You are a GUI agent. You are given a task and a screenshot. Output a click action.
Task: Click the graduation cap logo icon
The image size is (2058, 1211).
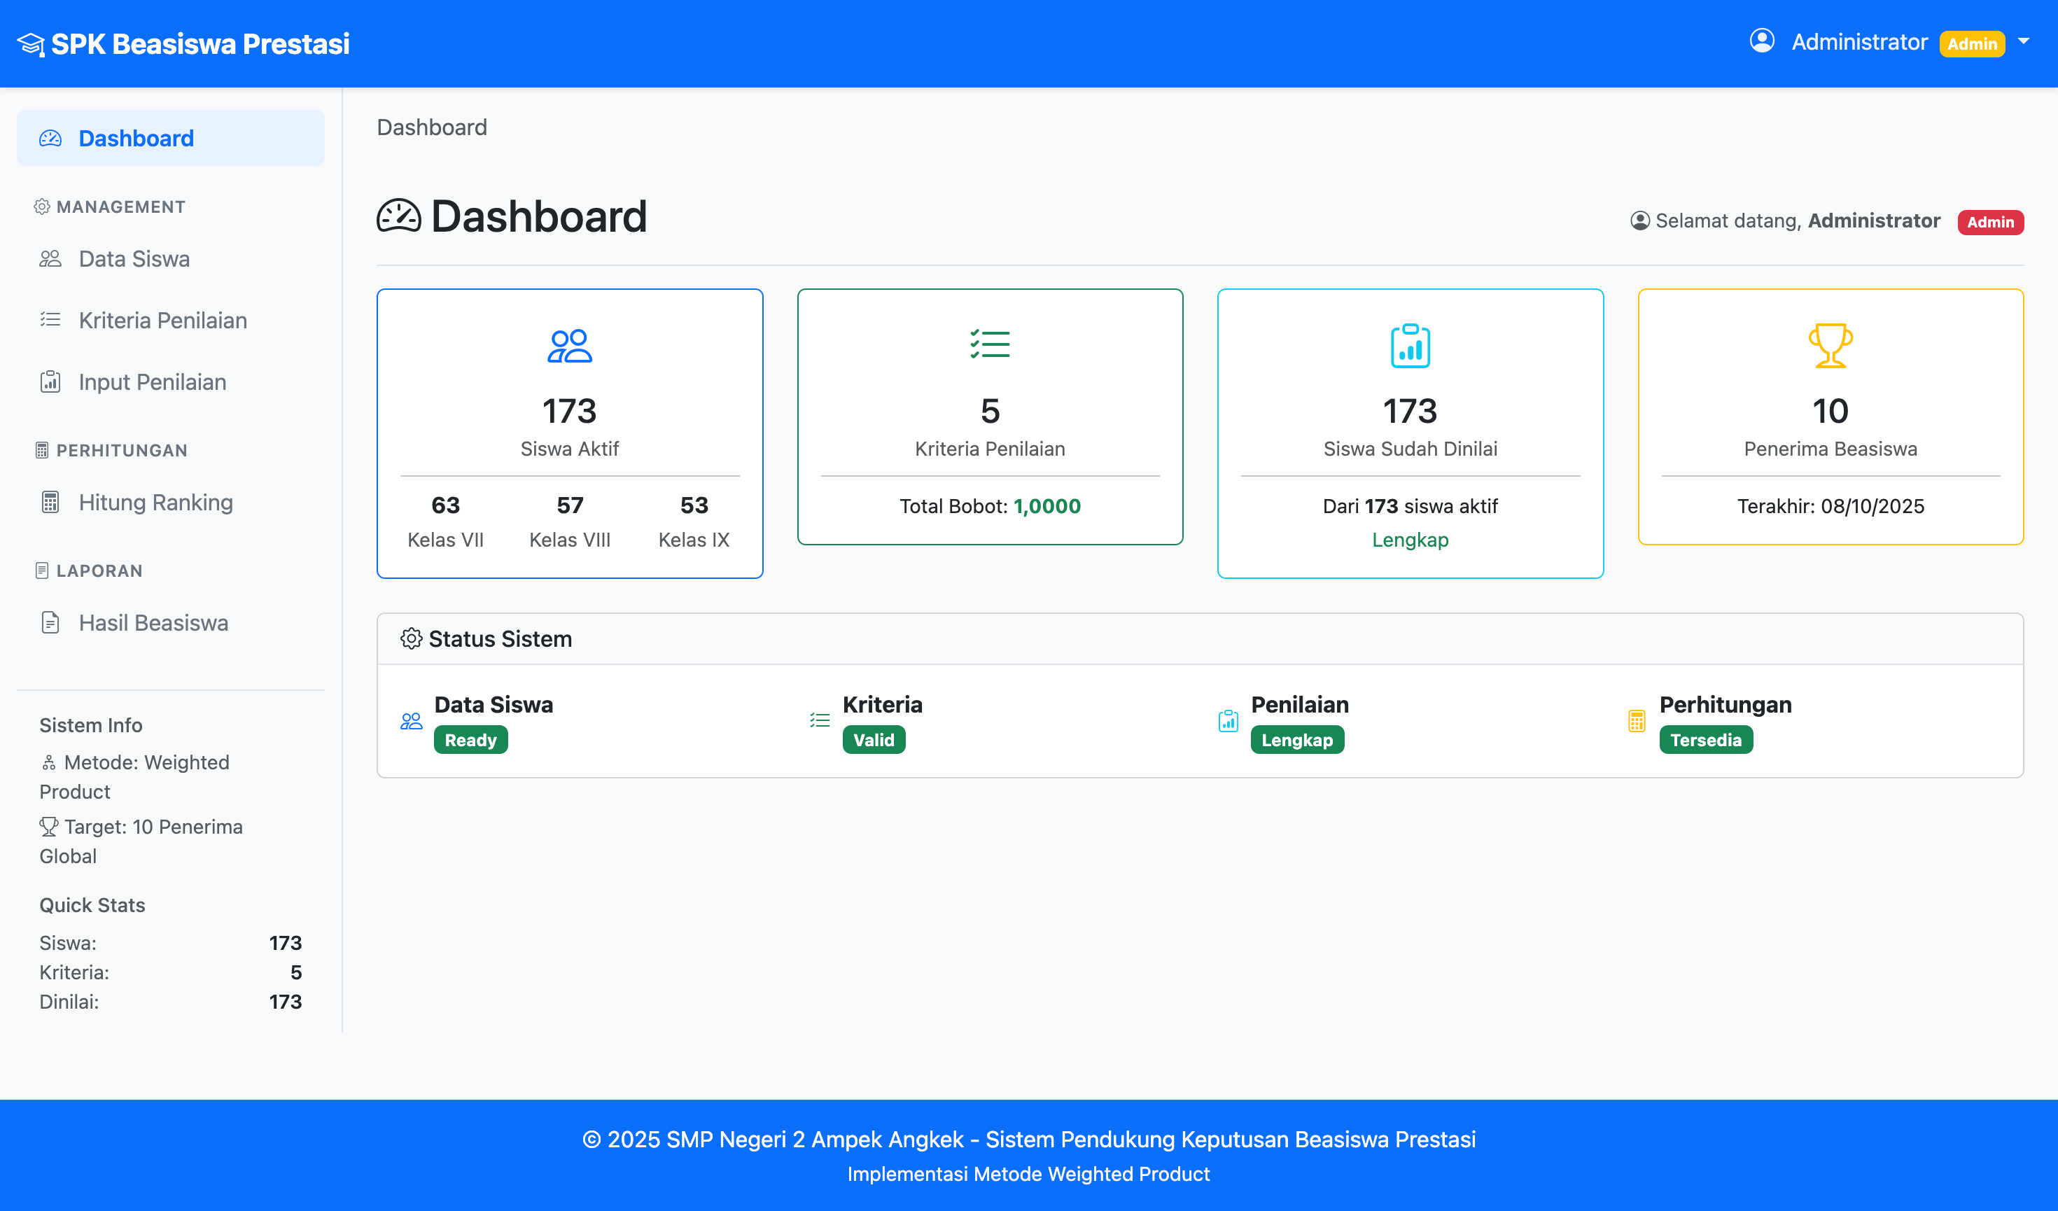click(31, 43)
